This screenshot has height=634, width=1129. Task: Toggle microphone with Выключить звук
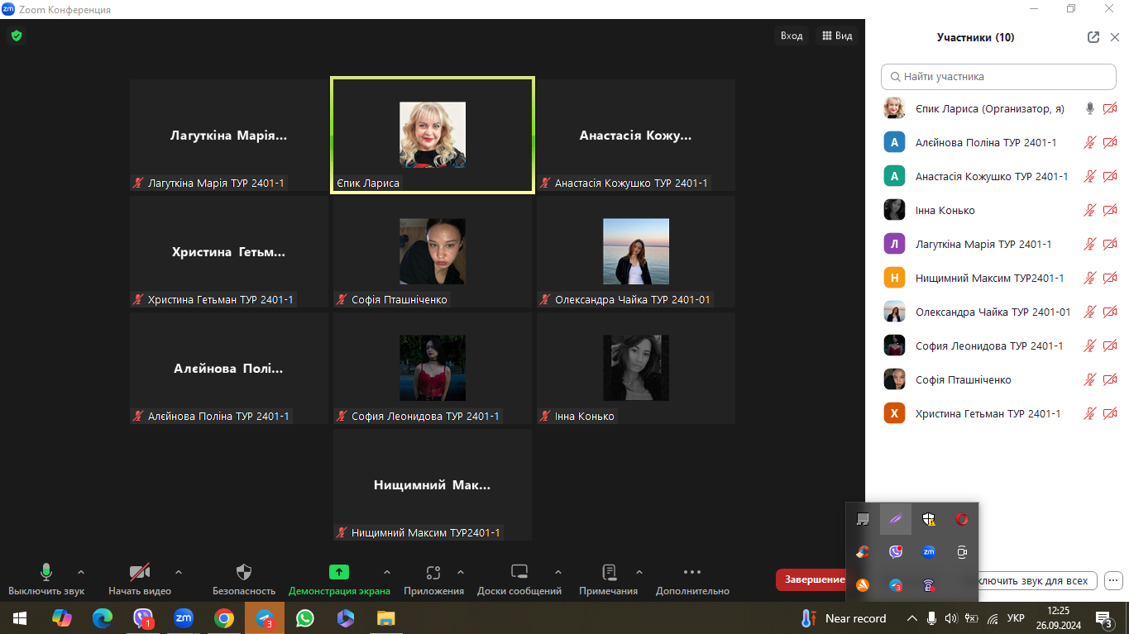46,573
